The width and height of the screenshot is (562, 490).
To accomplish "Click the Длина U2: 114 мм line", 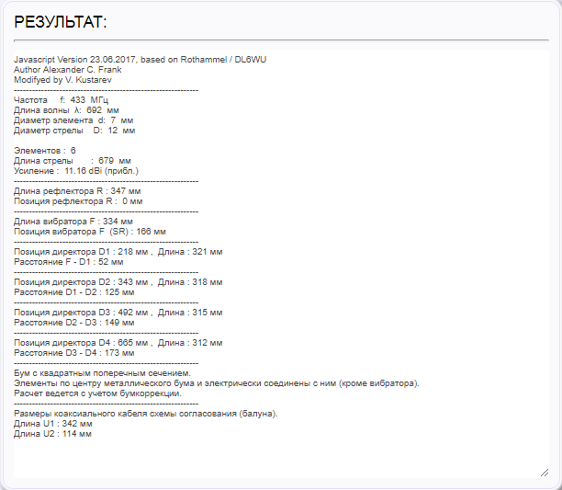I will [52, 433].
